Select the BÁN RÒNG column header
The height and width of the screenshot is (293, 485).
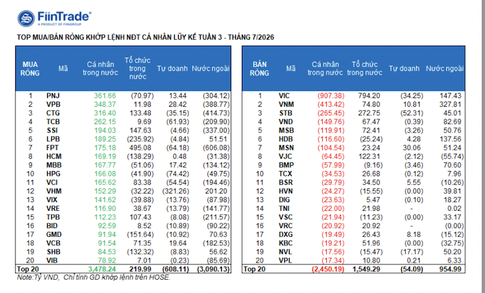click(x=259, y=68)
